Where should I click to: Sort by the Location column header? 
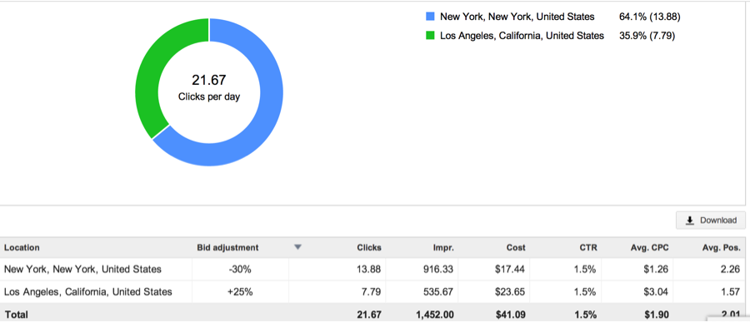tap(22, 247)
